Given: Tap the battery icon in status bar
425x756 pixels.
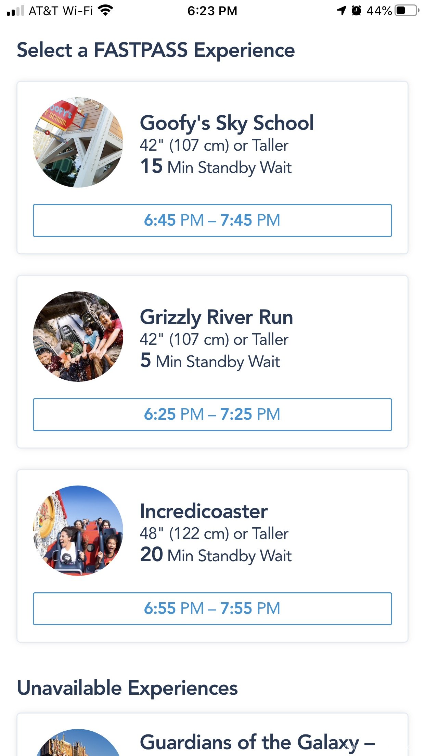Looking at the screenshot, I should (407, 11).
